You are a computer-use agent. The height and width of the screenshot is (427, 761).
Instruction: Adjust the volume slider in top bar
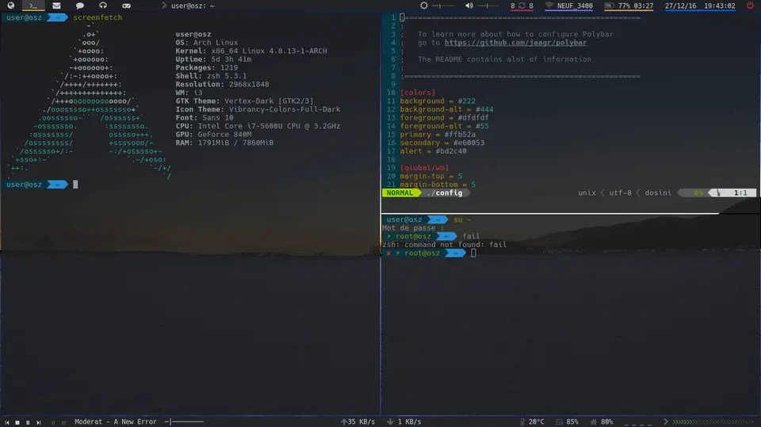click(x=488, y=6)
